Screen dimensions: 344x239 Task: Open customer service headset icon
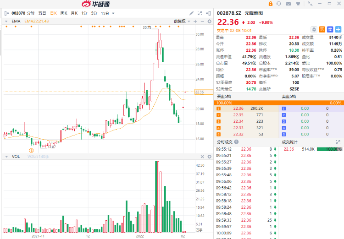tap(278, 4)
